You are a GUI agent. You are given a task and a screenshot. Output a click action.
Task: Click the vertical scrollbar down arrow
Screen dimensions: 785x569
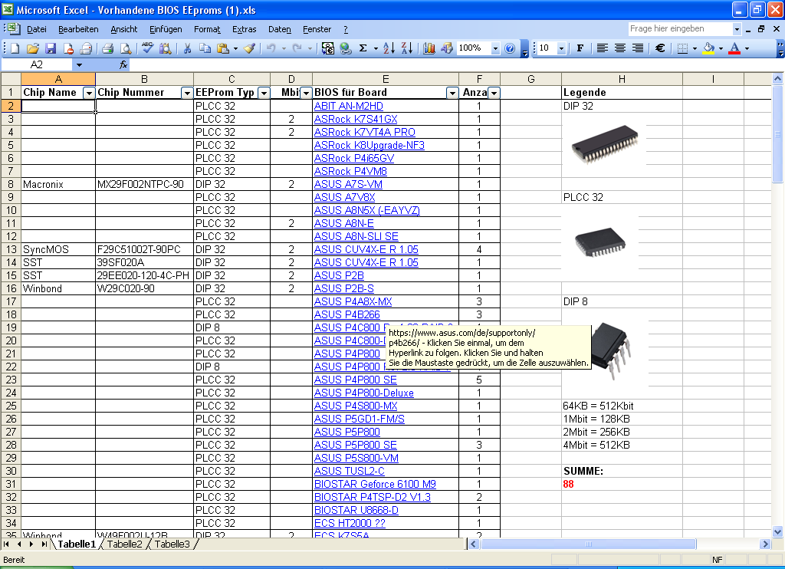(x=777, y=532)
